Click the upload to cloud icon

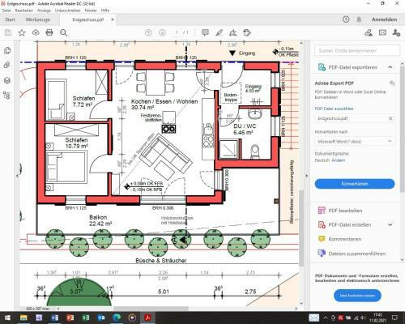pyautogui.click(x=36, y=32)
